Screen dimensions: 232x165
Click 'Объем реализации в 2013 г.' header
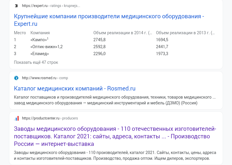(185, 33)
